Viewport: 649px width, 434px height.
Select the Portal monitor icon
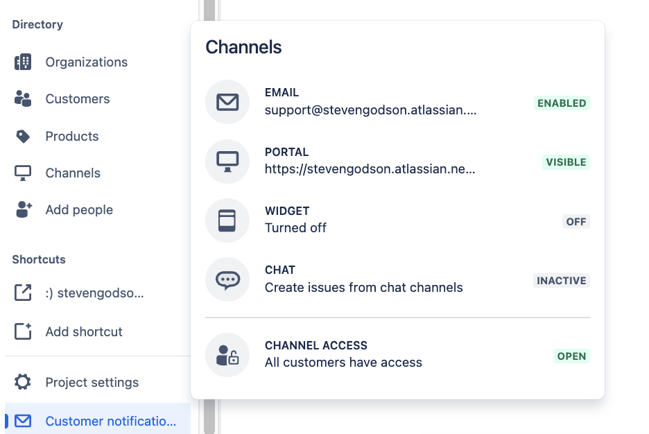tap(227, 161)
